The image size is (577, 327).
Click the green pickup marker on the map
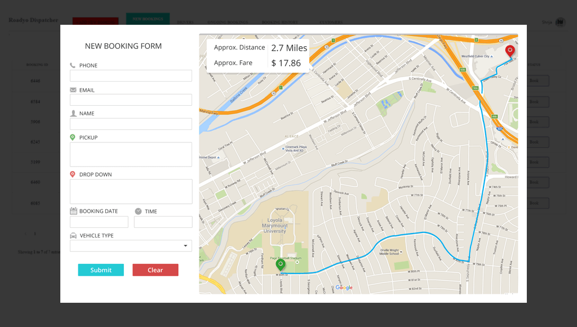click(281, 265)
